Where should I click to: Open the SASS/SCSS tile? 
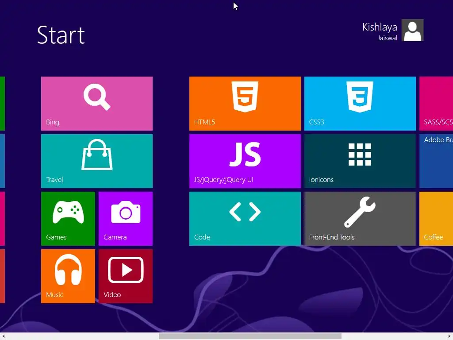tap(436, 104)
